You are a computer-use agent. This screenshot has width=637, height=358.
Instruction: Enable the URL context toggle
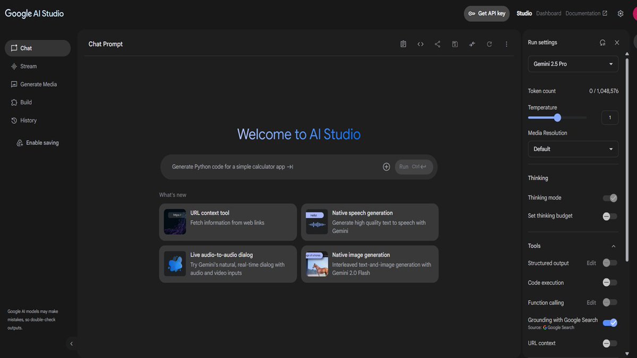[x=610, y=343]
